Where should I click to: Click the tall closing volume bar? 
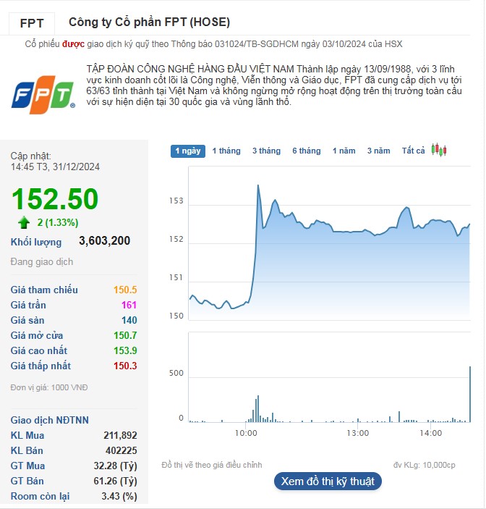470,394
